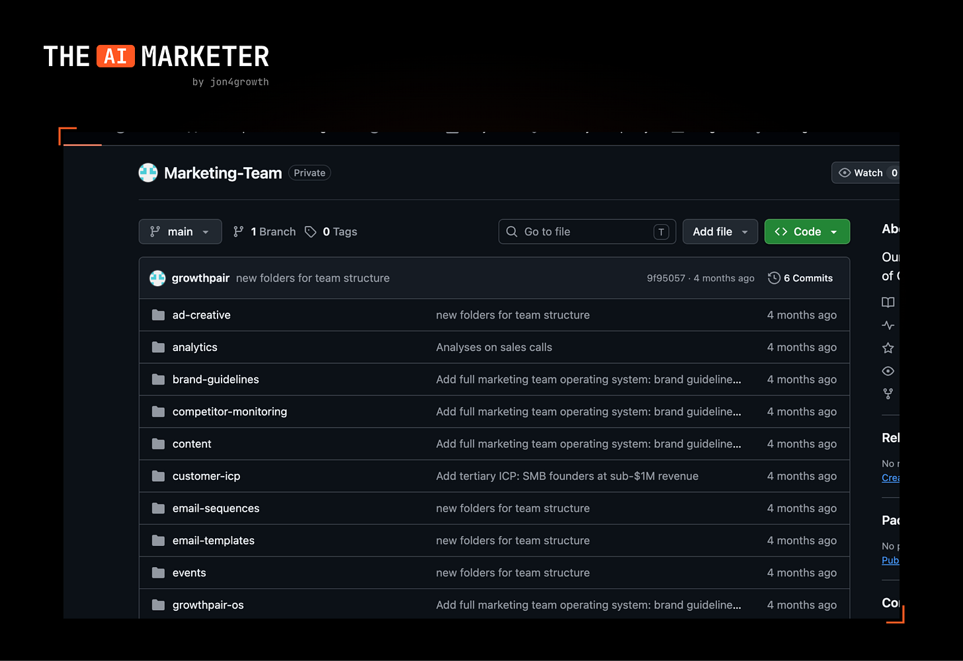This screenshot has height=661, width=963.
Task: Open the email-sequences folder
Action: pos(216,508)
